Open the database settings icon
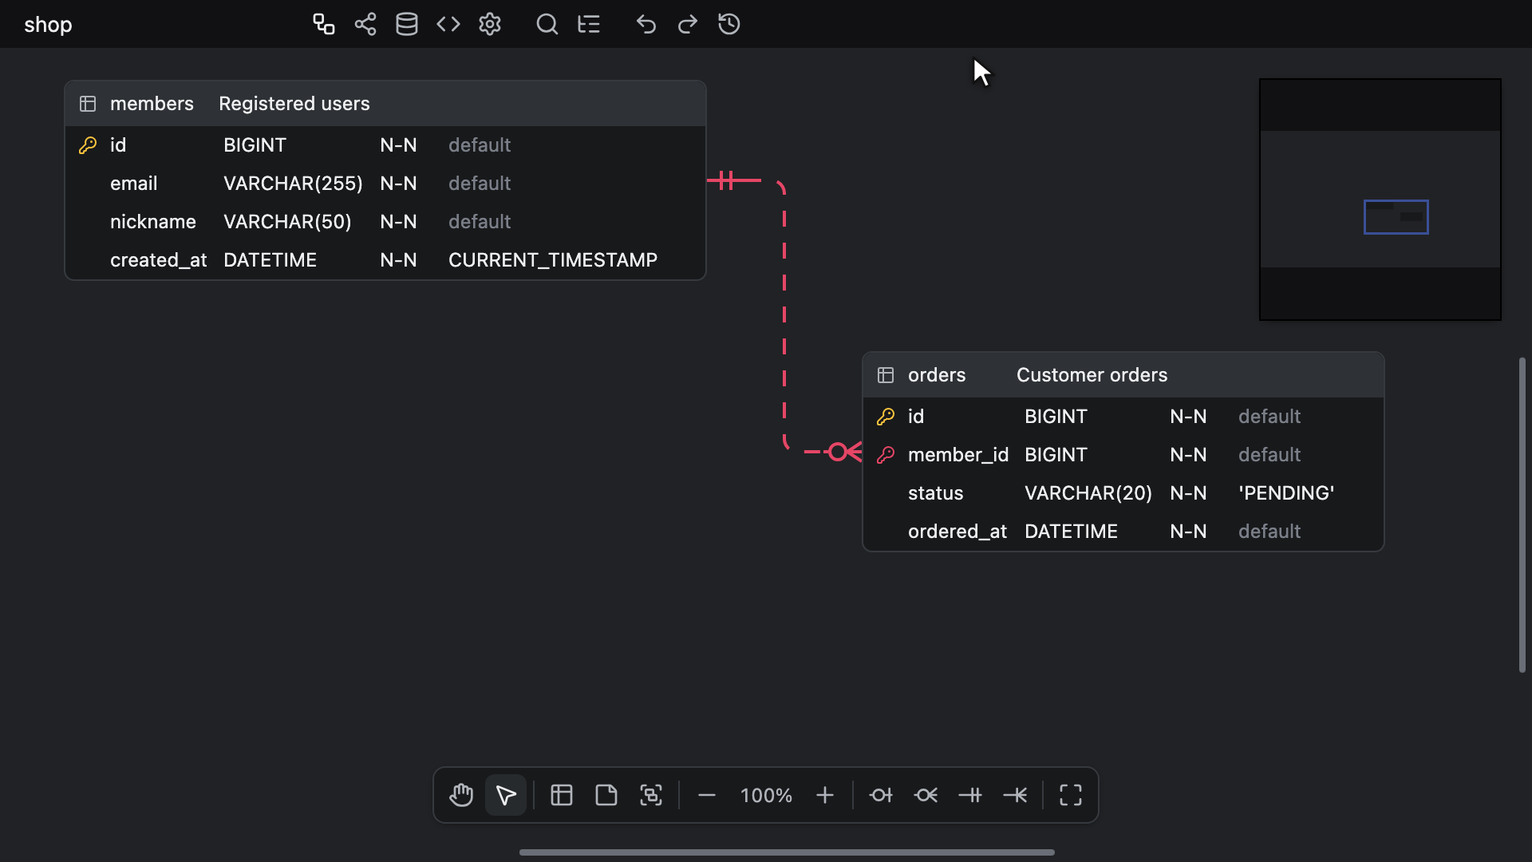The width and height of the screenshot is (1532, 862). click(x=407, y=24)
